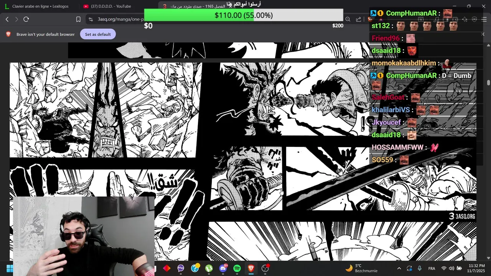
Task: Click the microphone tray icon
Action: pyautogui.click(x=419, y=268)
